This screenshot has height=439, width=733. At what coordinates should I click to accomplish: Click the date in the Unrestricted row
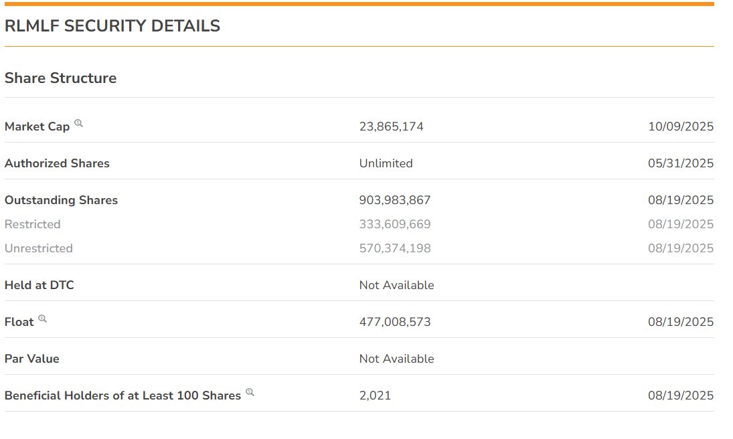tap(681, 248)
